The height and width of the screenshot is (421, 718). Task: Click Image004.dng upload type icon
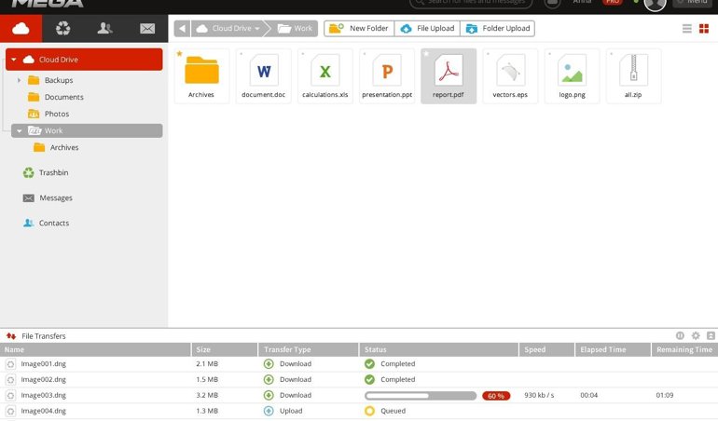(269, 411)
